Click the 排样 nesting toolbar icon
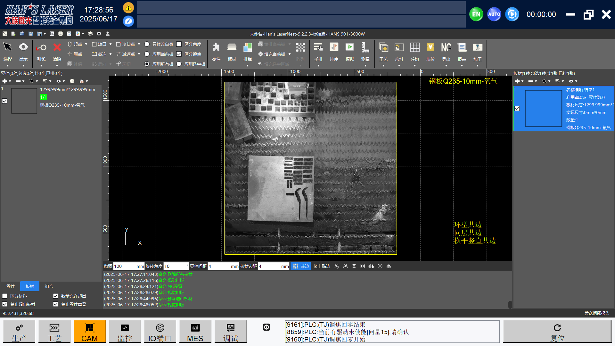615x346 pixels. tap(247, 48)
